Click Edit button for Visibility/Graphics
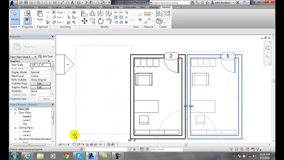 (40, 84)
